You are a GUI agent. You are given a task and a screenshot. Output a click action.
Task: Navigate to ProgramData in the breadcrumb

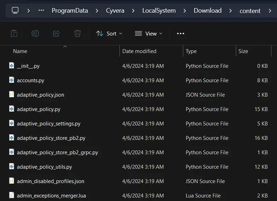(x=70, y=11)
